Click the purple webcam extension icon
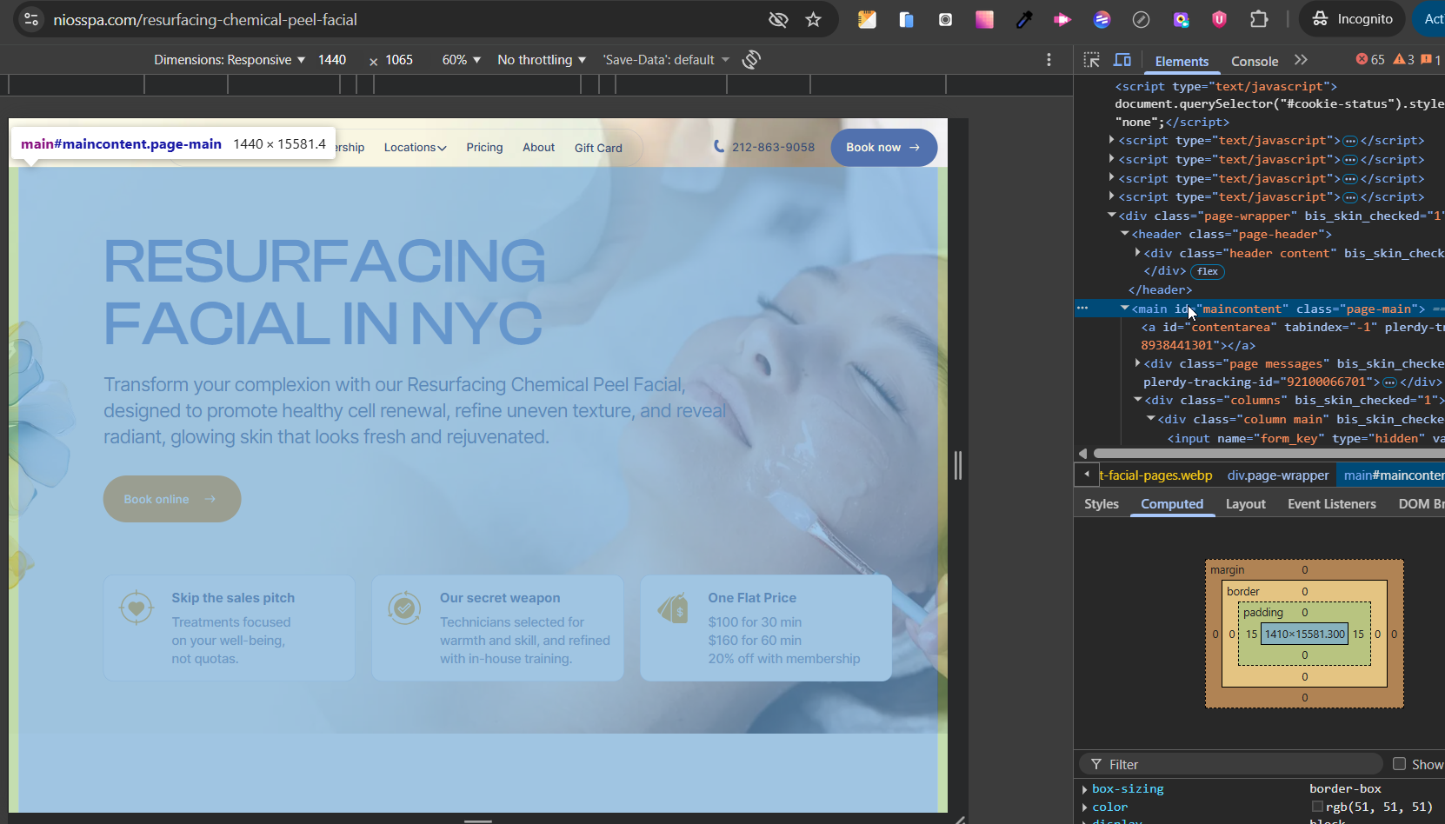This screenshot has height=824, width=1445. (x=1180, y=19)
